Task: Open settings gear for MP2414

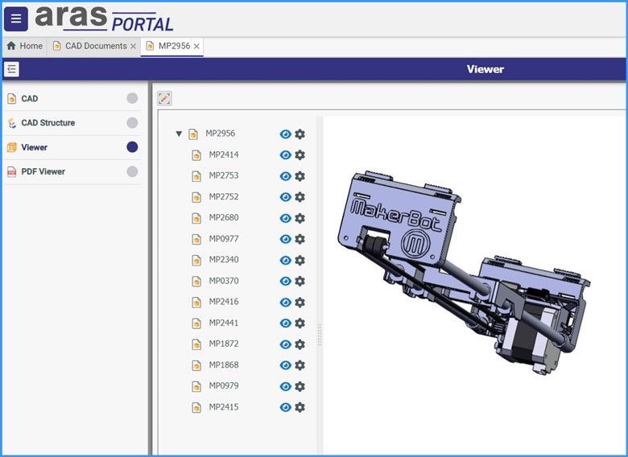Action: [300, 155]
